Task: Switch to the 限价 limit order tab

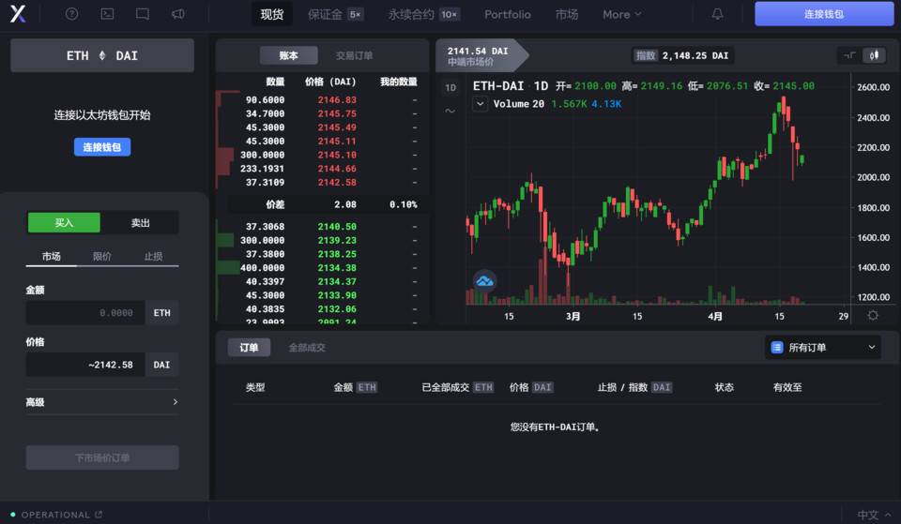Action: click(x=101, y=256)
